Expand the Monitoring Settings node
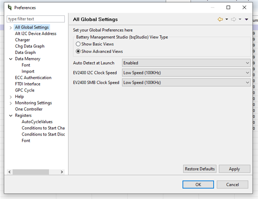 tap(10, 103)
